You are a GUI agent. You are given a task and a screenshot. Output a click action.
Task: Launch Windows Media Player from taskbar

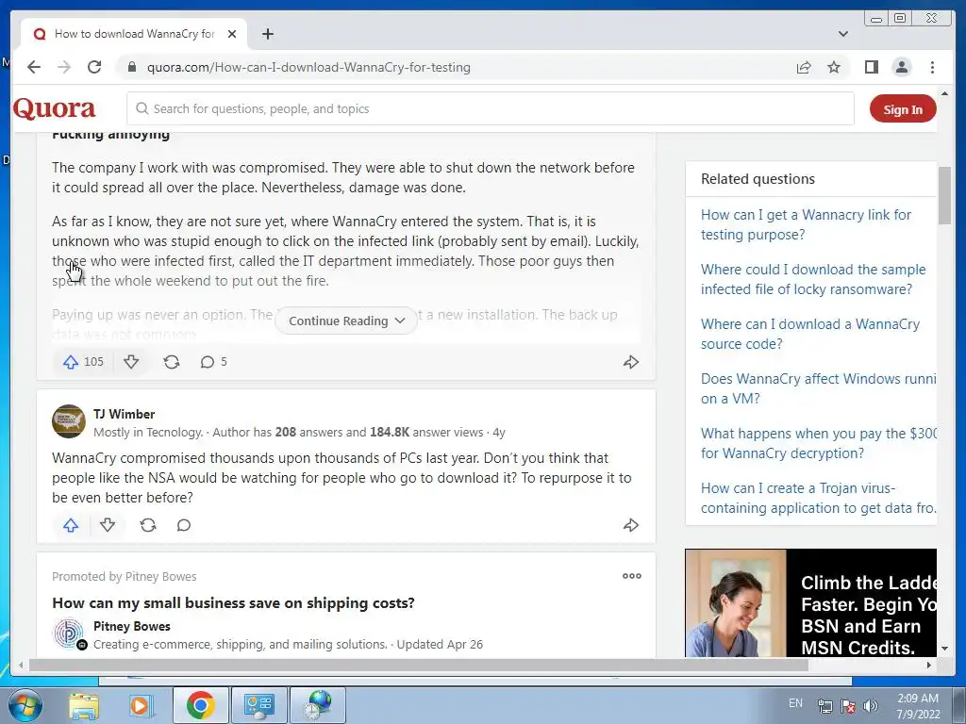click(140, 705)
